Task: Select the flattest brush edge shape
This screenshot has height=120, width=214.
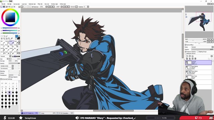Action: pos(19,56)
